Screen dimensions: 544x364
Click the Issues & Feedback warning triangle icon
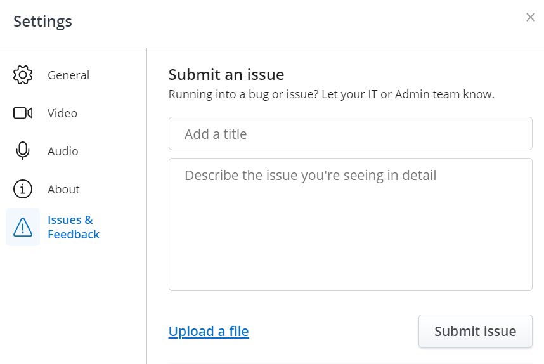coord(23,227)
